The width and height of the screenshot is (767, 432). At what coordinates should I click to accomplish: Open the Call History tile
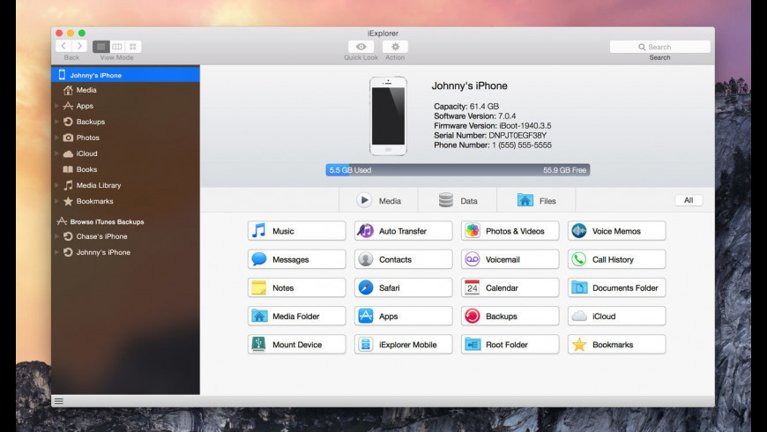click(616, 259)
